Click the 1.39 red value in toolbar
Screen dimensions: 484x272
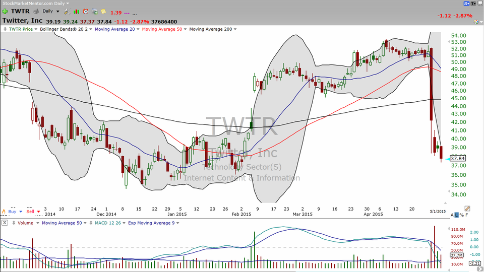tap(116, 13)
